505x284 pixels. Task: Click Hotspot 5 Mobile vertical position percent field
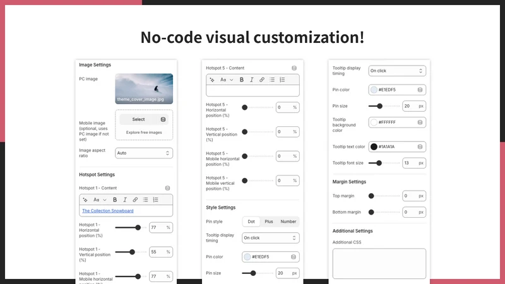click(288, 181)
